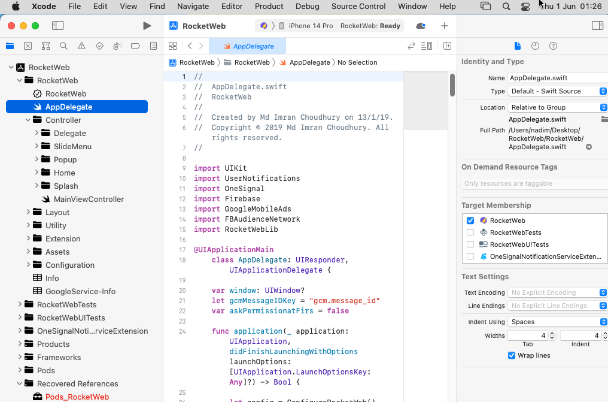Screen dimensions: 608x402
Task: Open the Location dropdown Relative to Group
Action: click(x=558, y=107)
